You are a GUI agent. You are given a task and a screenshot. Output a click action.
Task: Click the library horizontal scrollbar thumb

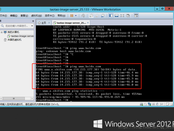(14, 99)
